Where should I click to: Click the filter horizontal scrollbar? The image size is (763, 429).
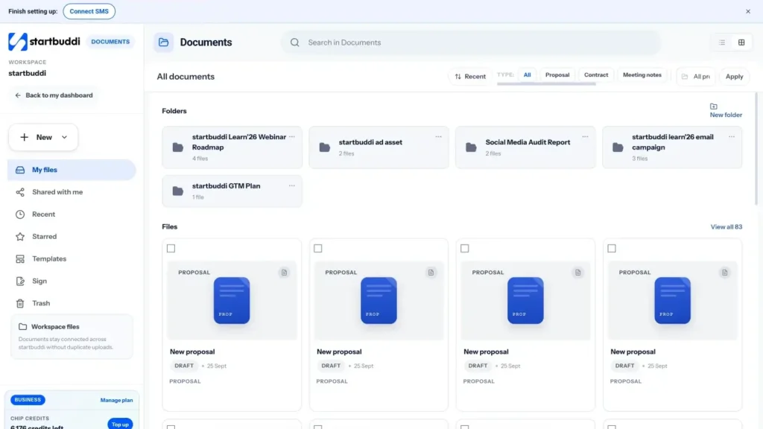pyautogui.click(x=546, y=84)
